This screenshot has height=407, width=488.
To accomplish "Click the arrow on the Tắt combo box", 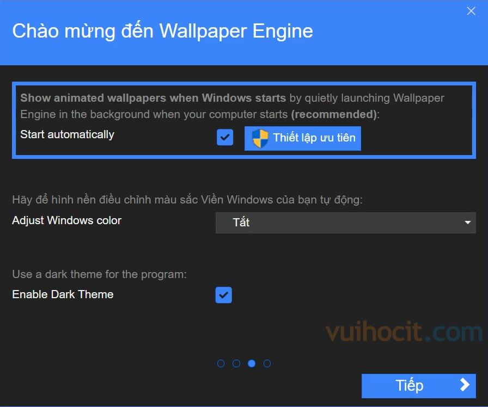I will coord(467,223).
